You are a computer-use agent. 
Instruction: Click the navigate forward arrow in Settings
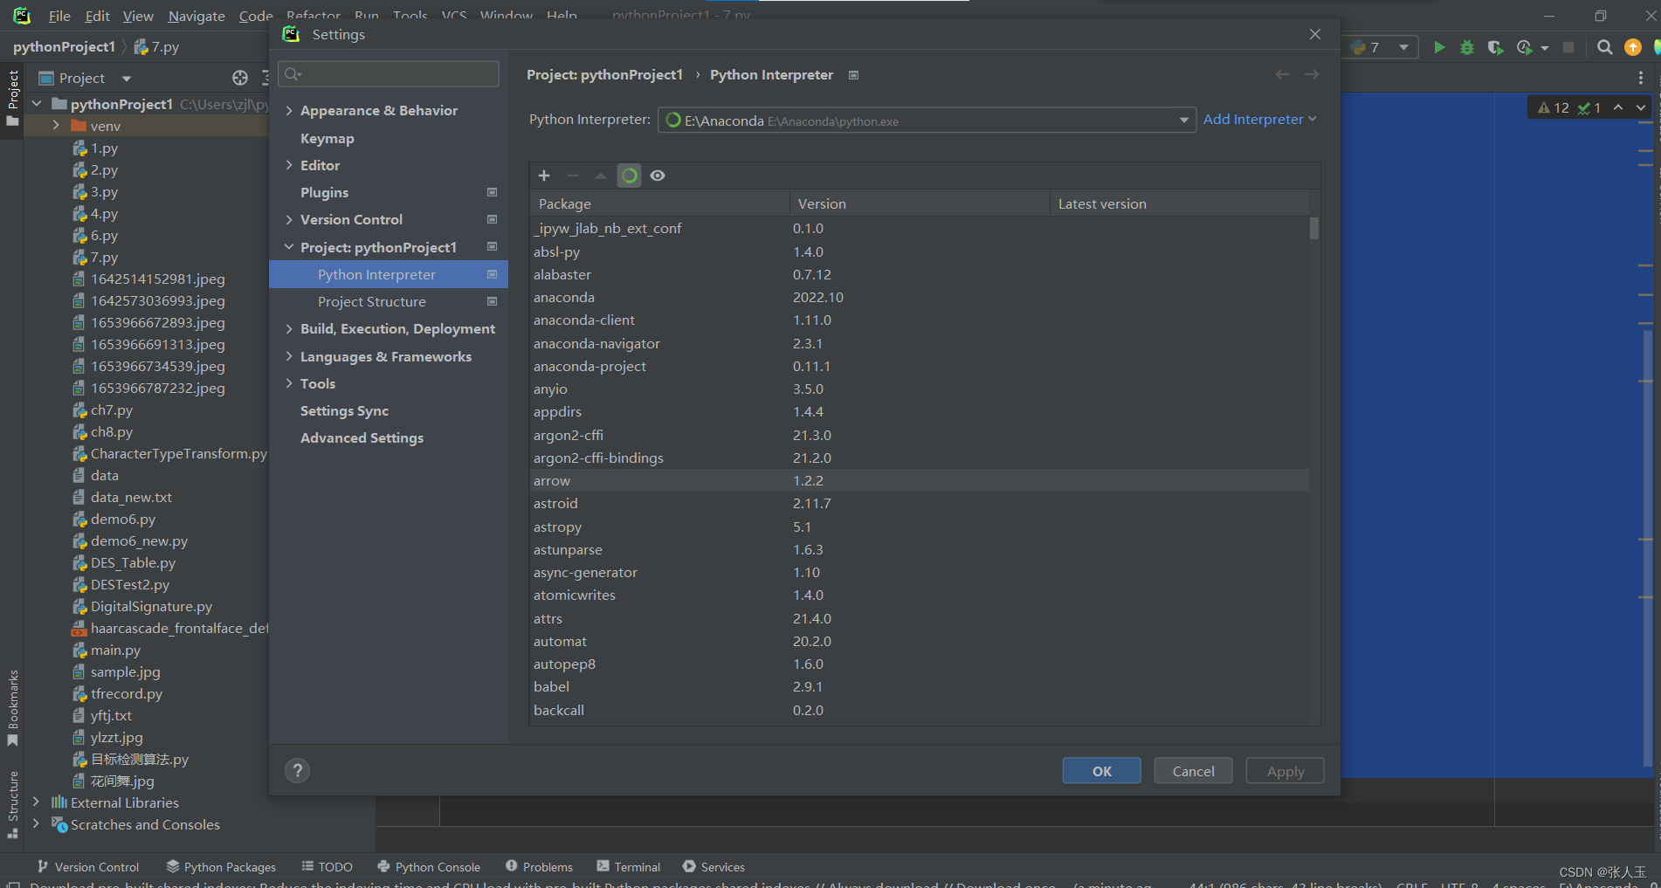point(1312,74)
